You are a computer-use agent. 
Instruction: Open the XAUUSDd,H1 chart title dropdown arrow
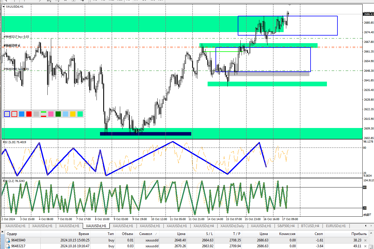(4, 6)
